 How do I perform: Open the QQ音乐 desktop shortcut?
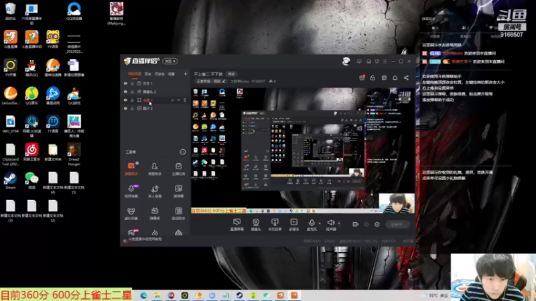(31, 96)
